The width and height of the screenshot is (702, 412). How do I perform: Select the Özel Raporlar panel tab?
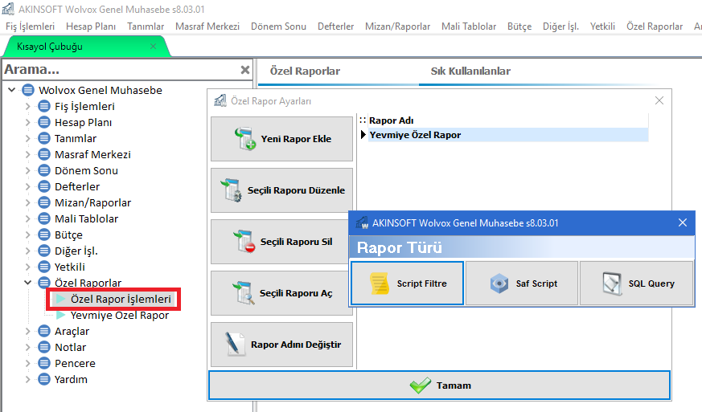click(305, 71)
